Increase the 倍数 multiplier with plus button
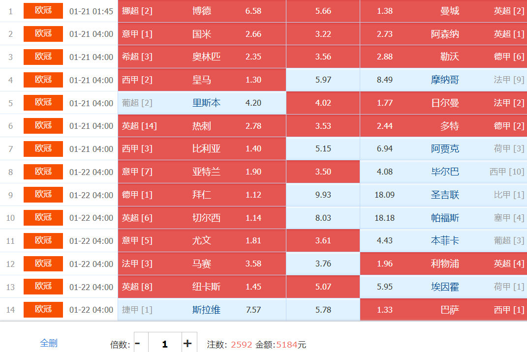Viewport: 527px width, 352px height. (187, 344)
